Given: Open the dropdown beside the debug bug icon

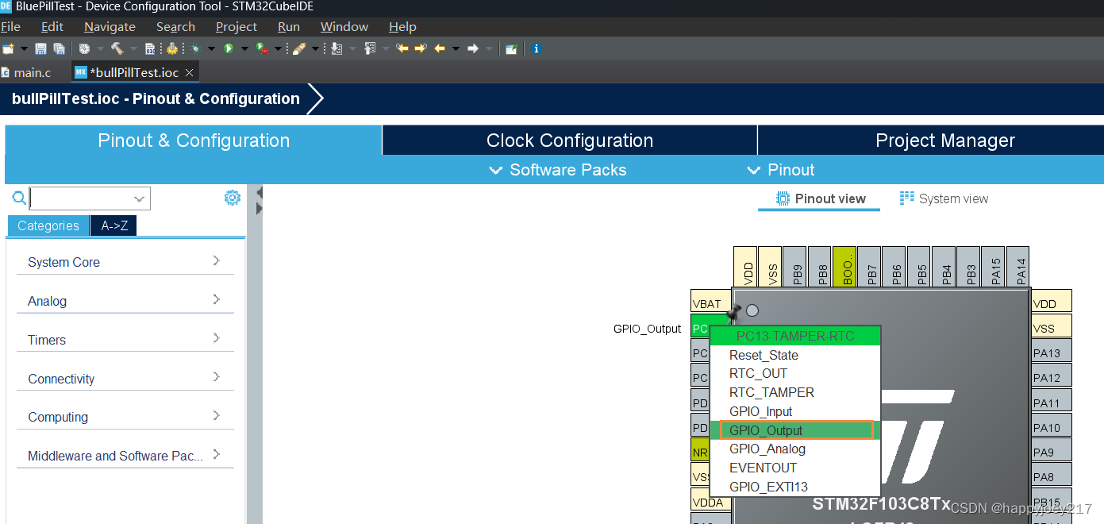Looking at the screenshot, I should tap(211, 48).
